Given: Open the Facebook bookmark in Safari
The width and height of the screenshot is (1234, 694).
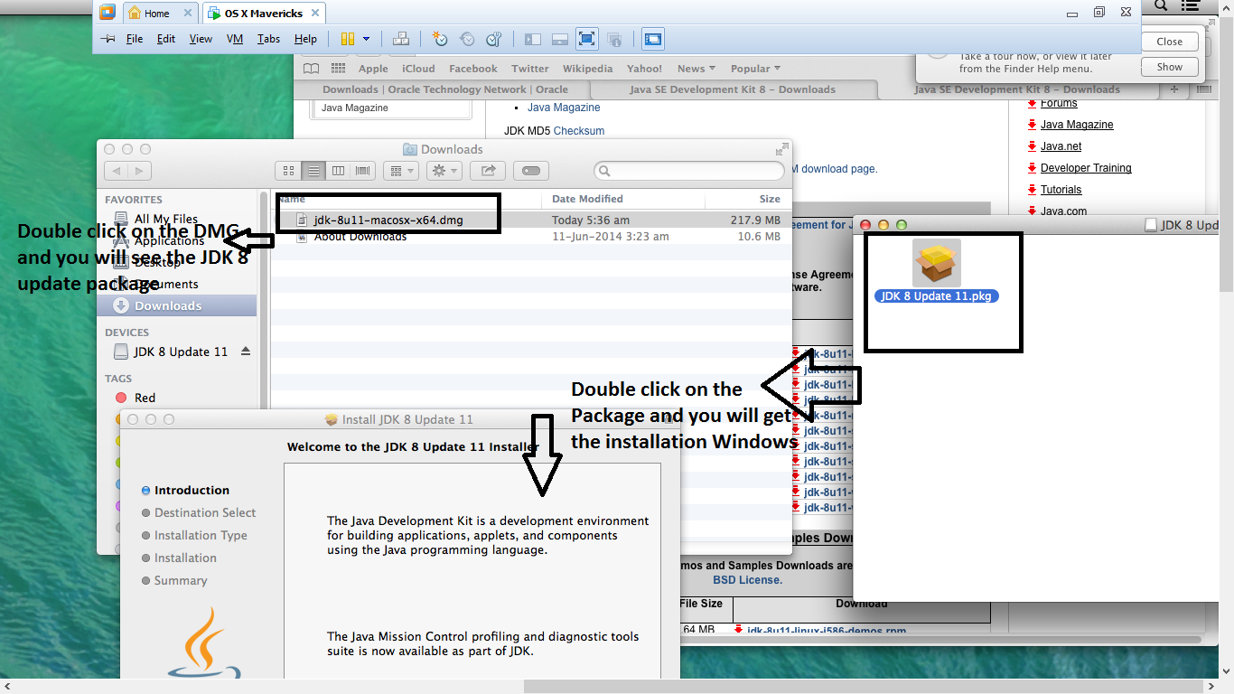Looking at the screenshot, I should click(x=473, y=69).
